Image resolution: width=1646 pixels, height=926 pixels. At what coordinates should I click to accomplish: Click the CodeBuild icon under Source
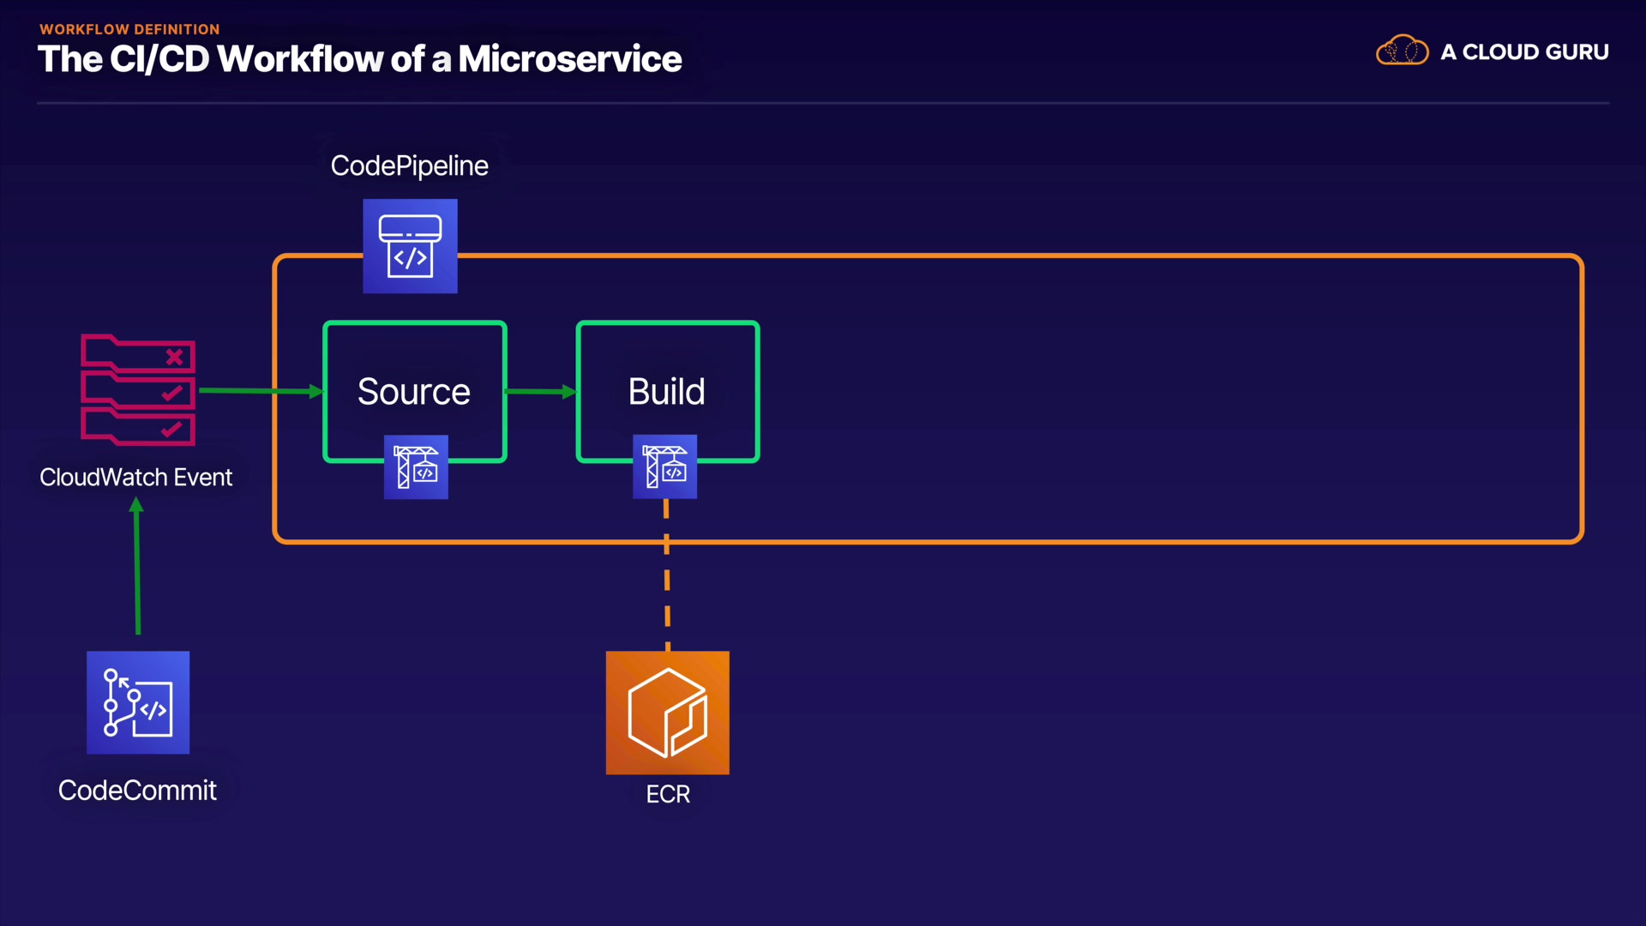click(416, 467)
